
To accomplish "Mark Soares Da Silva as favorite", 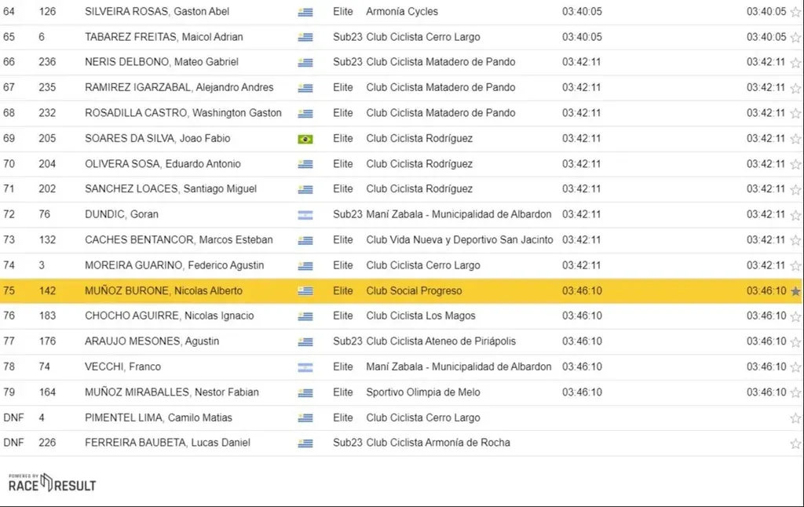I will pos(795,139).
